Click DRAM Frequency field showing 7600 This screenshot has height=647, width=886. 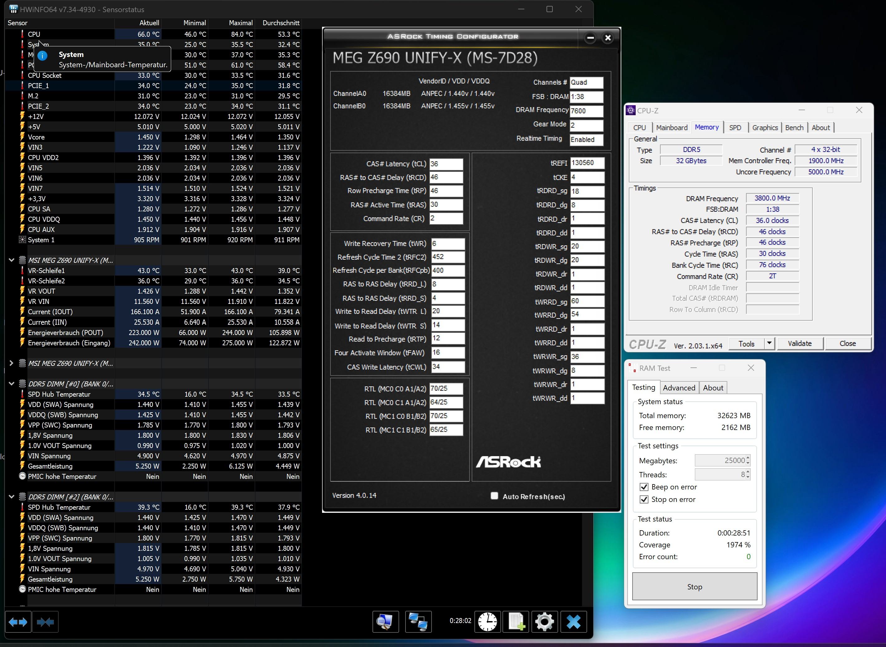point(586,111)
